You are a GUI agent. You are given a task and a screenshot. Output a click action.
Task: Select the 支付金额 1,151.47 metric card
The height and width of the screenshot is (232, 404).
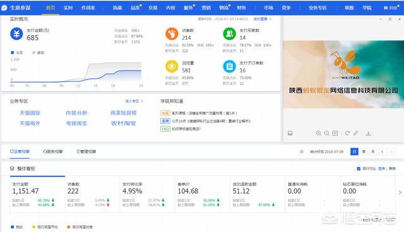click(x=37, y=194)
